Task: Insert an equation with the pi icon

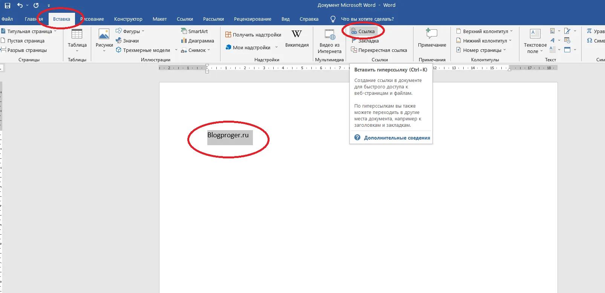Action: pyautogui.click(x=589, y=31)
